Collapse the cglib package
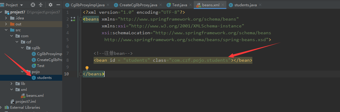Viewport: 340px width, 112px height. (x=22, y=48)
